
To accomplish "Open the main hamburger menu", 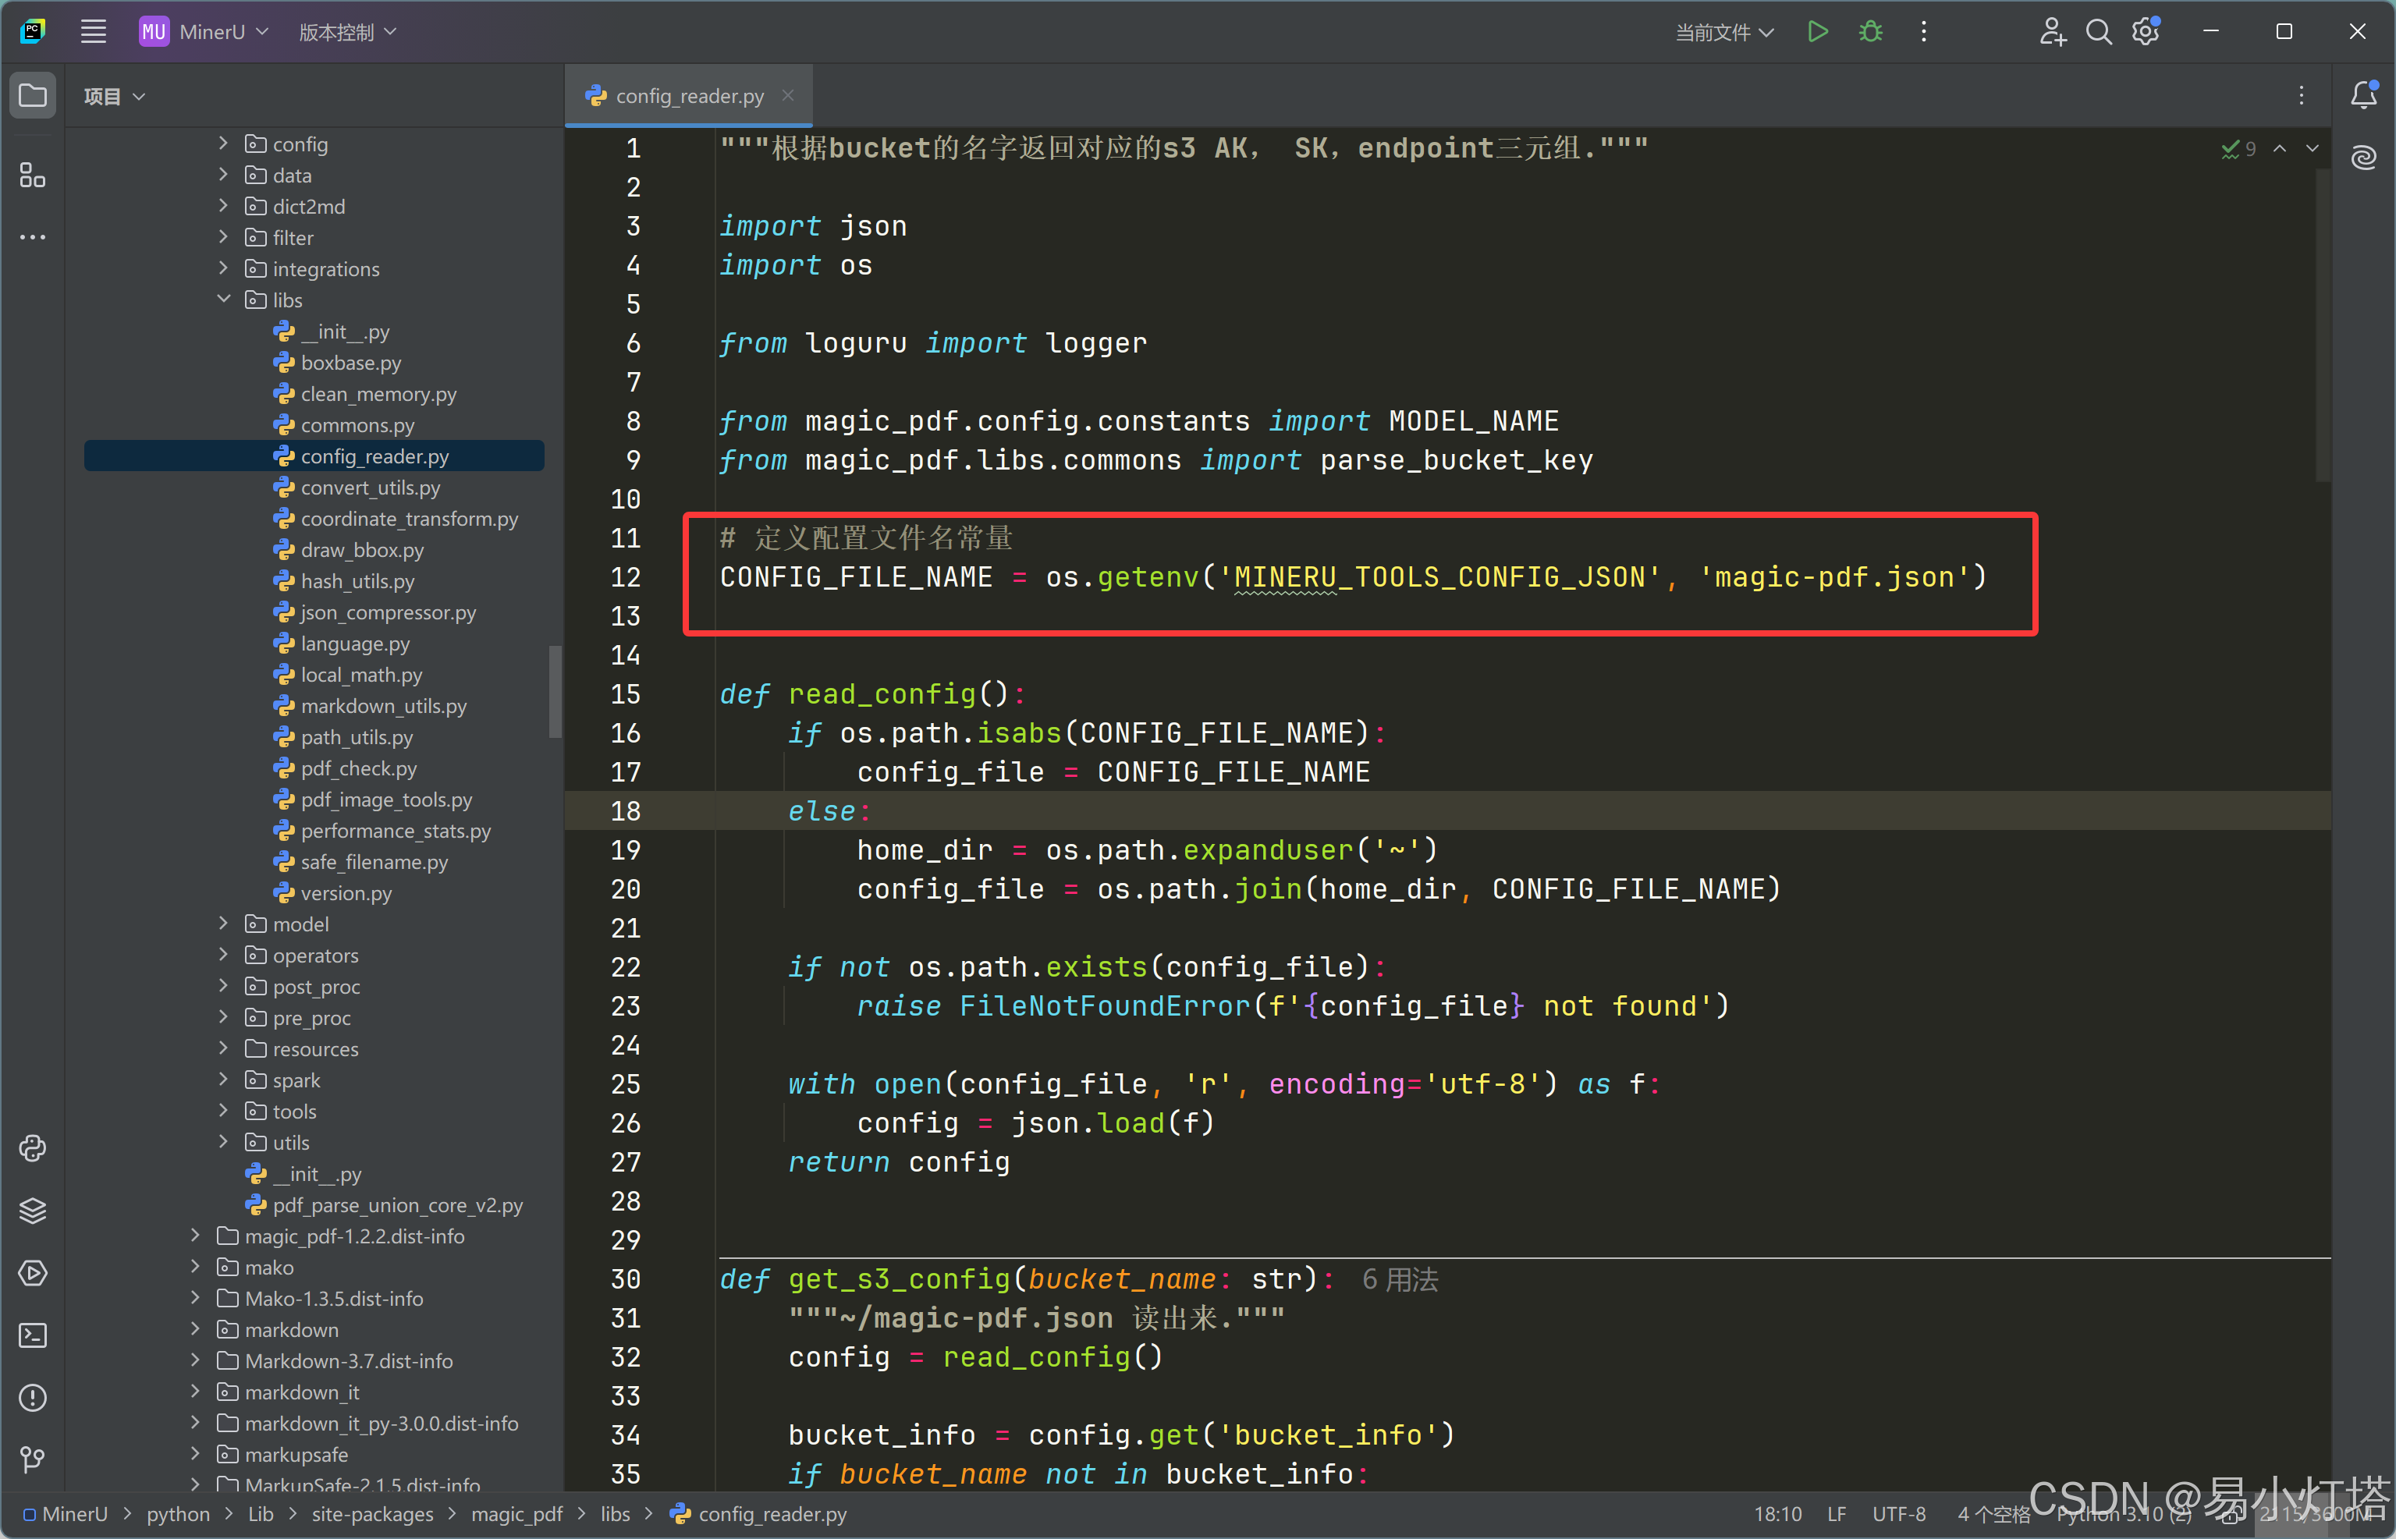I will pyautogui.click(x=93, y=32).
